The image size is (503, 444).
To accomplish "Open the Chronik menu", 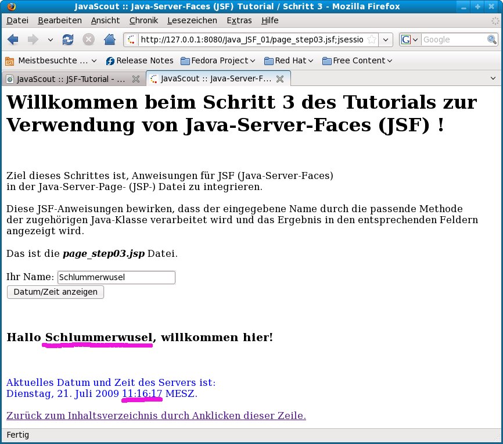I will pyautogui.click(x=143, y=20).
